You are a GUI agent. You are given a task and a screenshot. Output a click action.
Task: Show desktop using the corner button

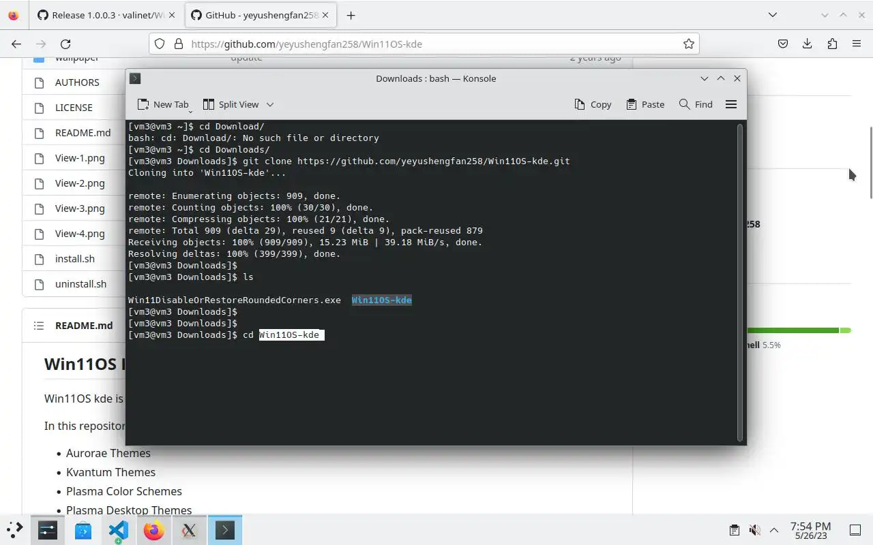(x=855, y=530)
